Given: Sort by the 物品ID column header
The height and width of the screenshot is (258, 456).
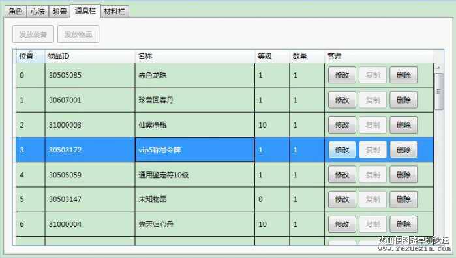Looking at the screenshot, I should coord(90,56).
